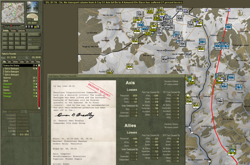Select the 3.I.55 unit counter on the map
The width and height of the screenshot is (250, 165).
188,54
